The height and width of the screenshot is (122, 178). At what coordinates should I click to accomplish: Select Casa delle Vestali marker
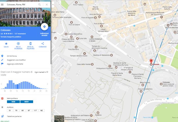[92, 64]
